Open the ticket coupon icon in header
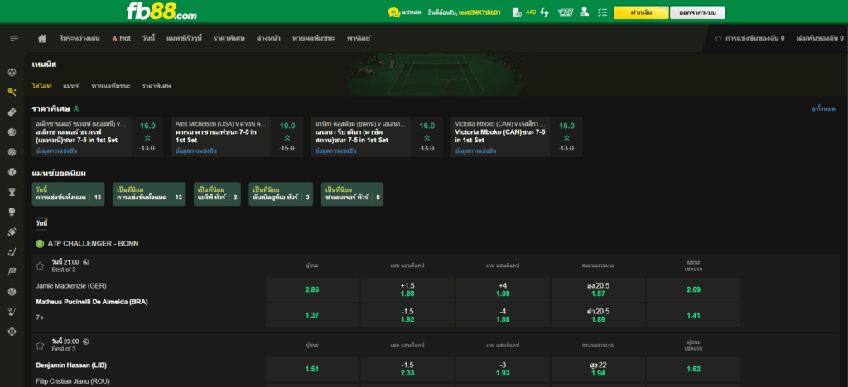The width and height of the screenshot is (848, 387). [566, 12]
